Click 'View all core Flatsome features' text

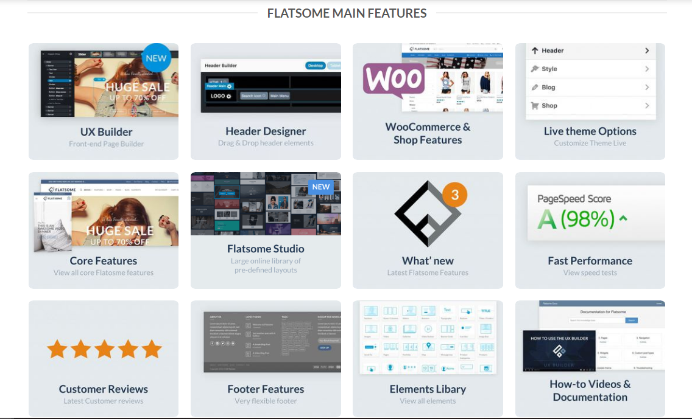[x=104, y=272]
